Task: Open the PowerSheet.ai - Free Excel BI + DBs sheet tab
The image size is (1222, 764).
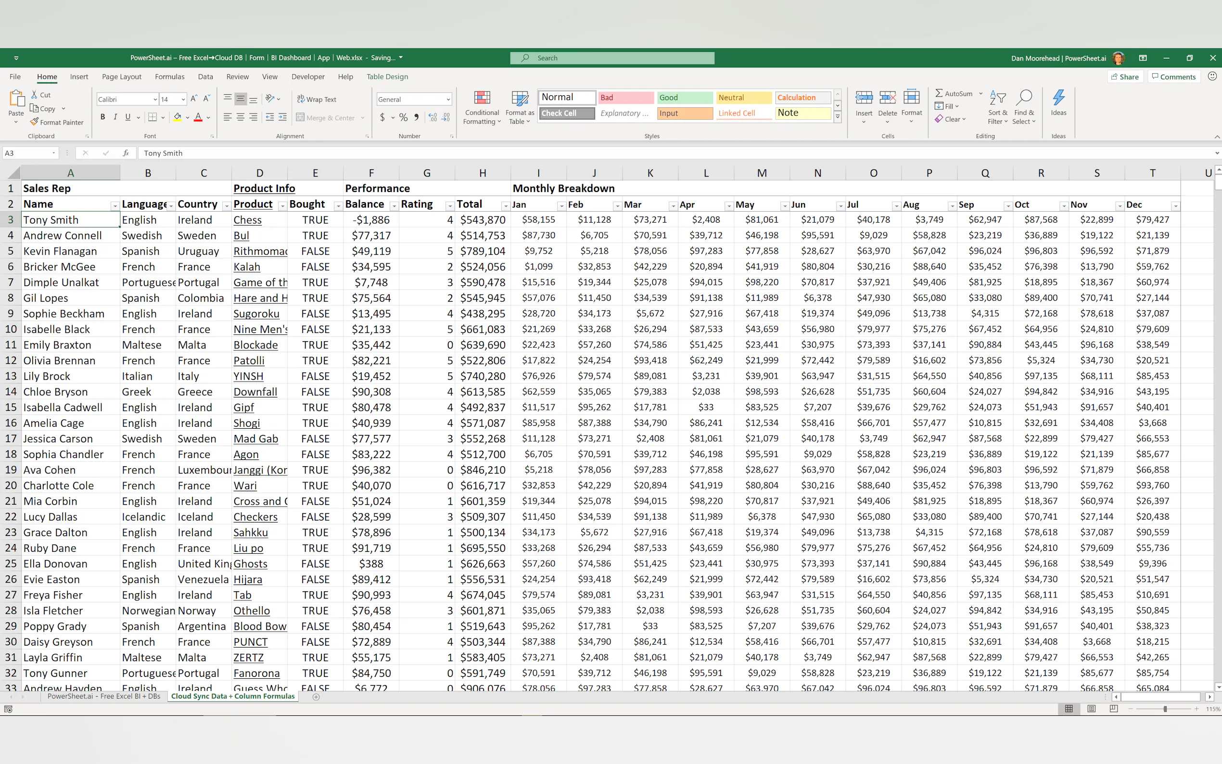Action: coord(103,696)
